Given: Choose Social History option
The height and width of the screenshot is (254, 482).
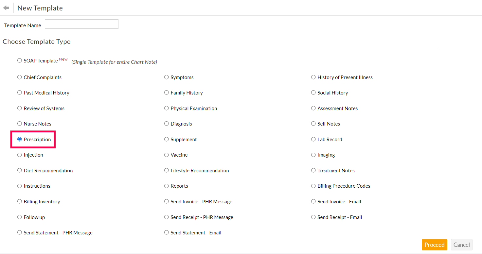Looking at the screenshot, I should tap(313, 93).
